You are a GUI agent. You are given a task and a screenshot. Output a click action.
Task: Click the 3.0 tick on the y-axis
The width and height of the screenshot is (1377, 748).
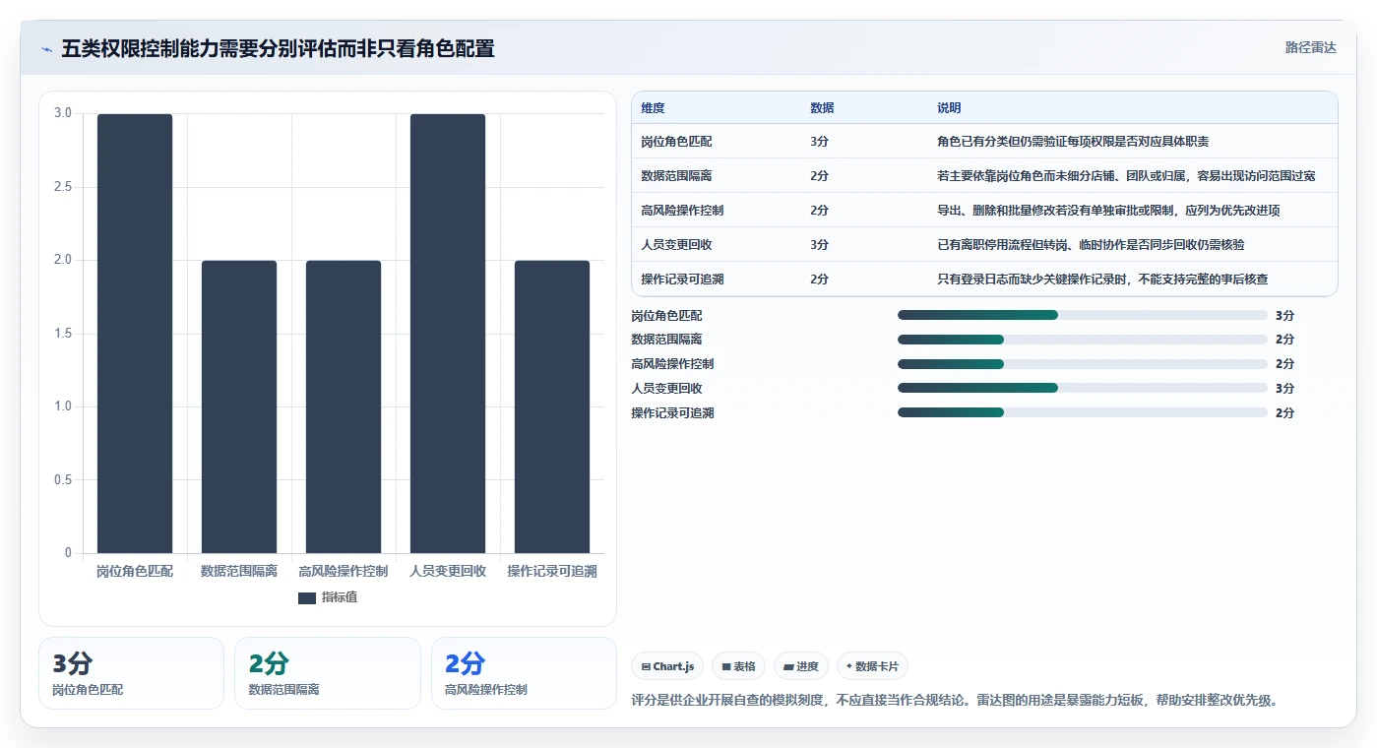pos(63,113)
